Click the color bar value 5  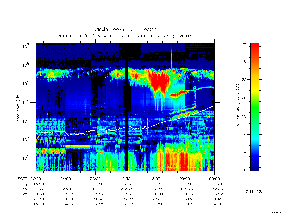(245, 153)
